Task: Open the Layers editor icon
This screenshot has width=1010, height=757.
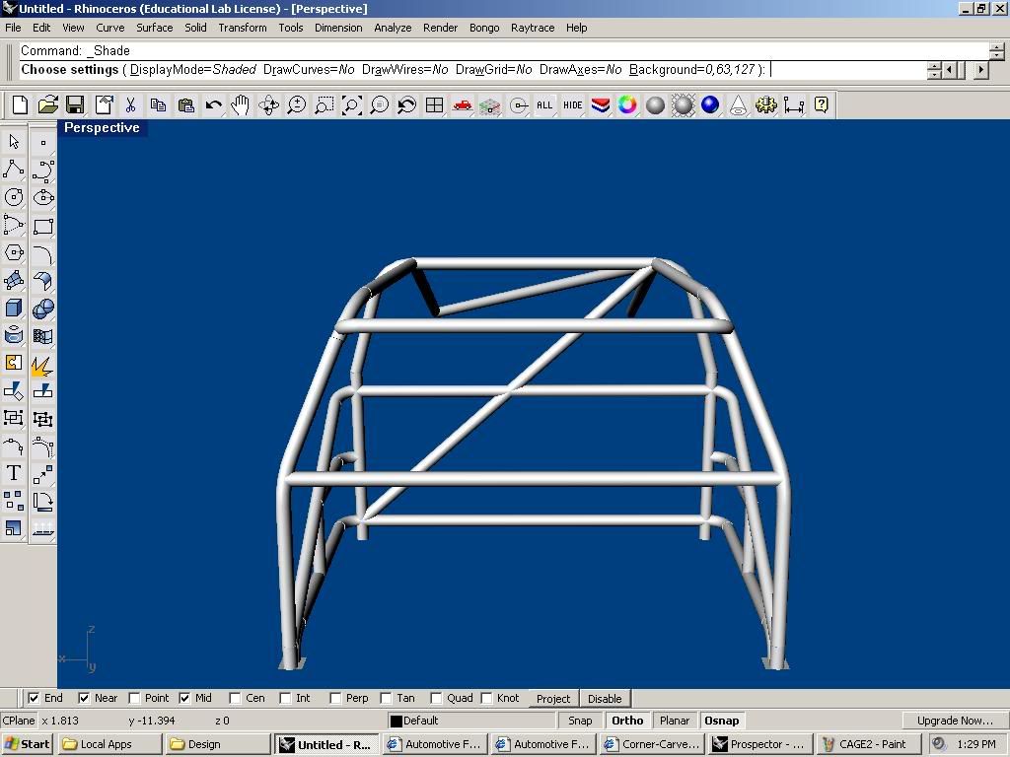Action: [600, 105]
